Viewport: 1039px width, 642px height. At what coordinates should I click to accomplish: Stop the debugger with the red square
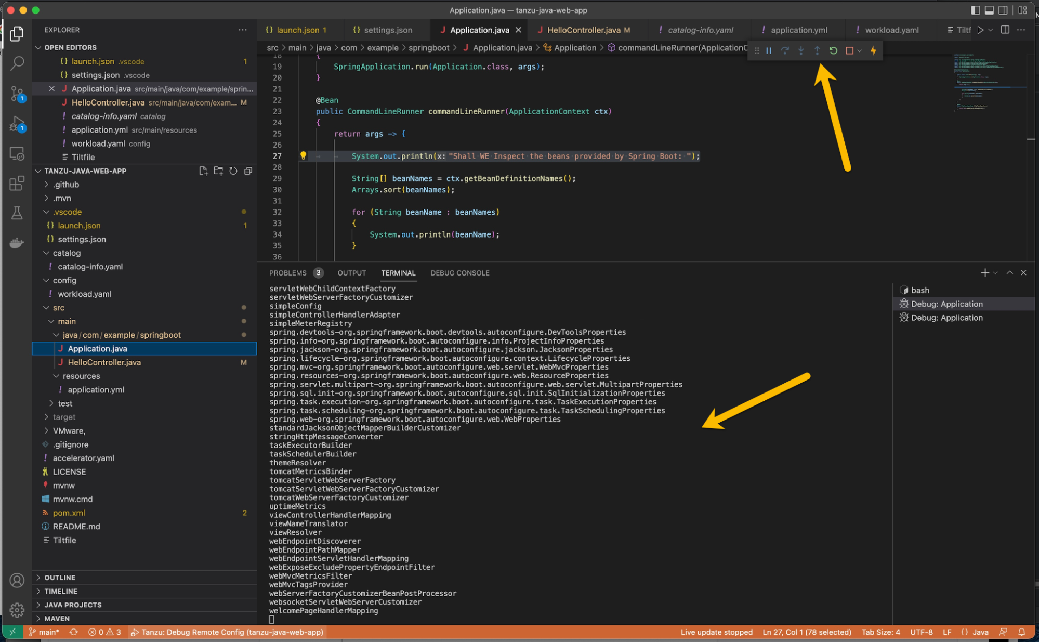849,50
